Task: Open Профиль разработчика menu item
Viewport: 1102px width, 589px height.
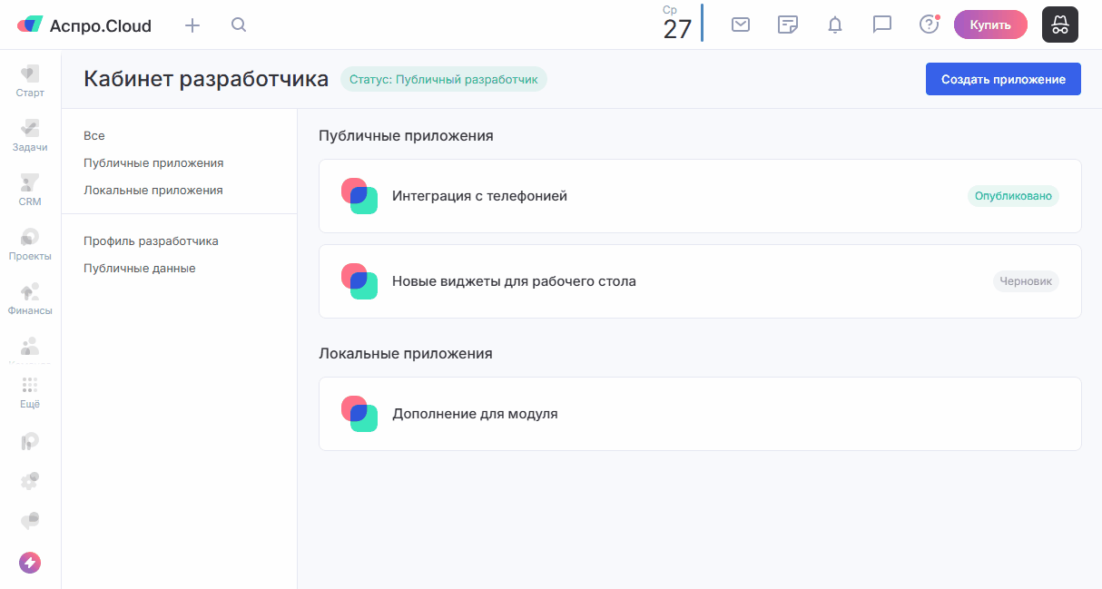Action: pyautogui.click(x=151, y=241)
